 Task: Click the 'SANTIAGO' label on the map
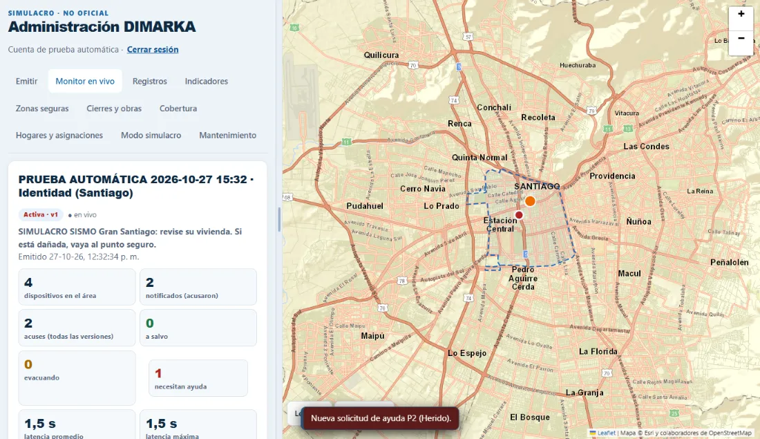(x=537, y=186)
